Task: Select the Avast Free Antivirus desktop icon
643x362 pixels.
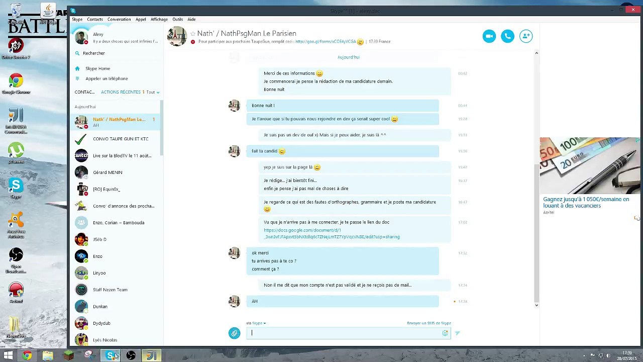Action: point(16,225)
